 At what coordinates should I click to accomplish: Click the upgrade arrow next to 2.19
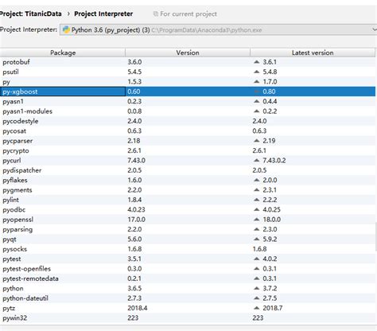point(256,140)
